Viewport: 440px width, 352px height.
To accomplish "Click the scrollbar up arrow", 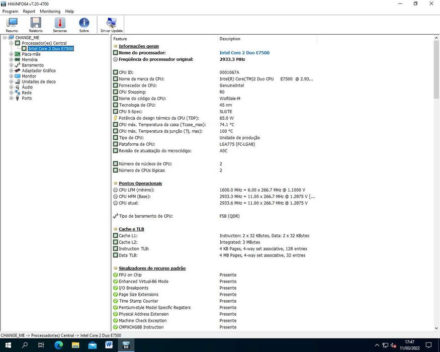I will [436, 38].
